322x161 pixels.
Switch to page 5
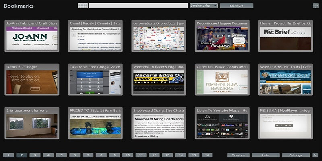[x=62, y=155]
